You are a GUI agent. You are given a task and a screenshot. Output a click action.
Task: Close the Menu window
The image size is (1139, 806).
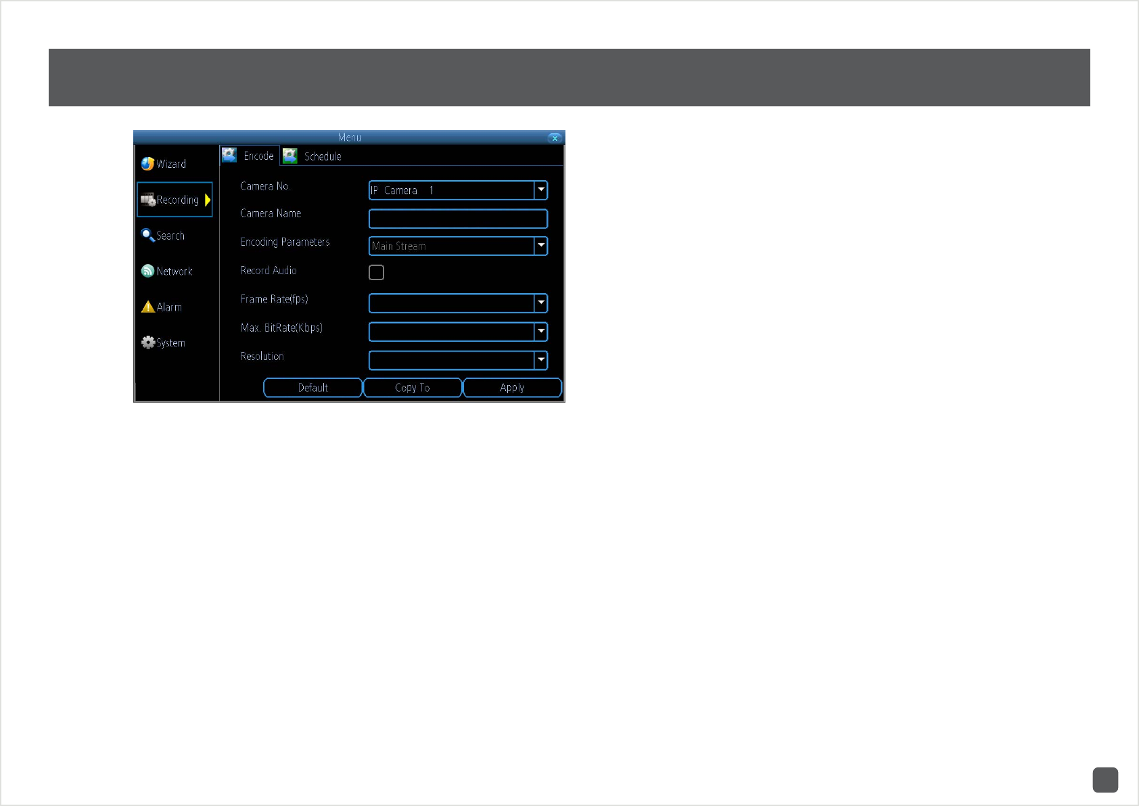[555, 138]
